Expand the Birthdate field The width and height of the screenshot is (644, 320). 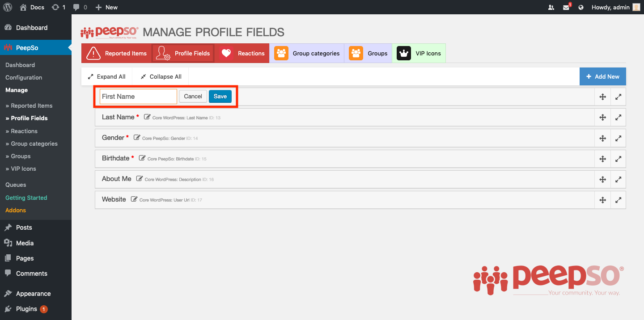pyautogui.click(x=618, y=159)
